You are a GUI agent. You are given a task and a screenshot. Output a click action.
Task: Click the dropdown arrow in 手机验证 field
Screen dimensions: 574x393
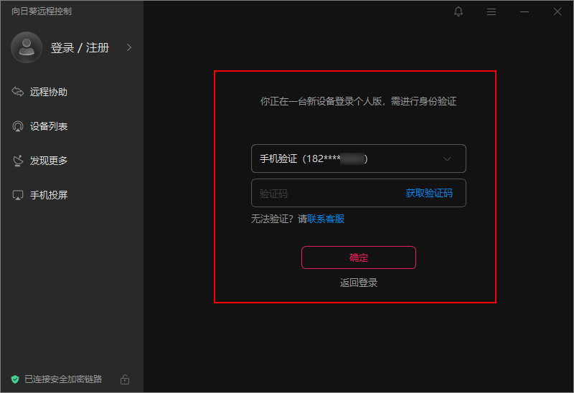click(x=447, y=158)
